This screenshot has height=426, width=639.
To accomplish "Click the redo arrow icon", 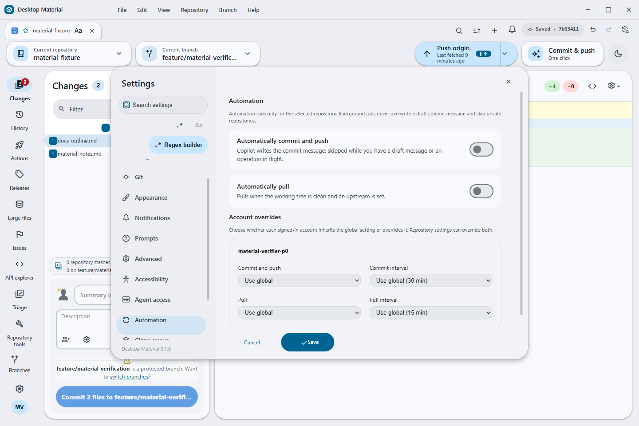I will click(609, 29).
